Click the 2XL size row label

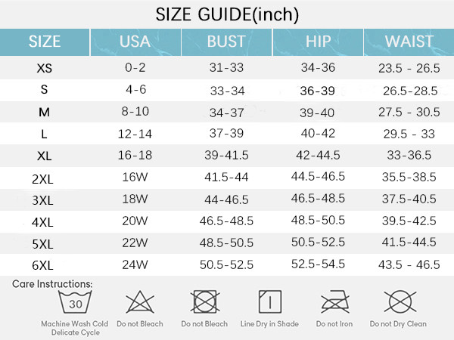click(x=45, y=177)
